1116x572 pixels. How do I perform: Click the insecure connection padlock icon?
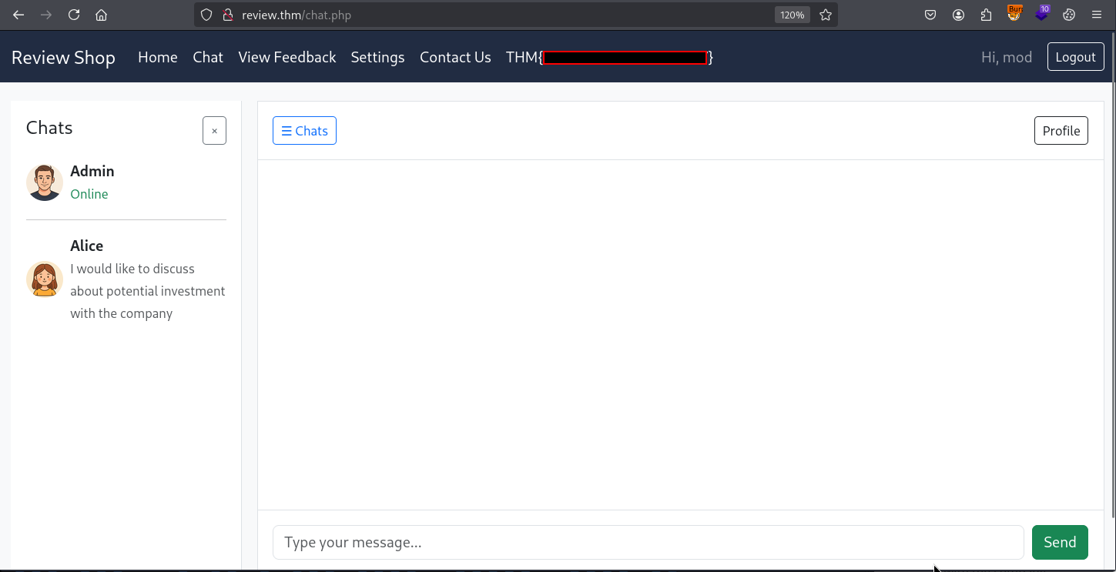click(x=227, y=15)
